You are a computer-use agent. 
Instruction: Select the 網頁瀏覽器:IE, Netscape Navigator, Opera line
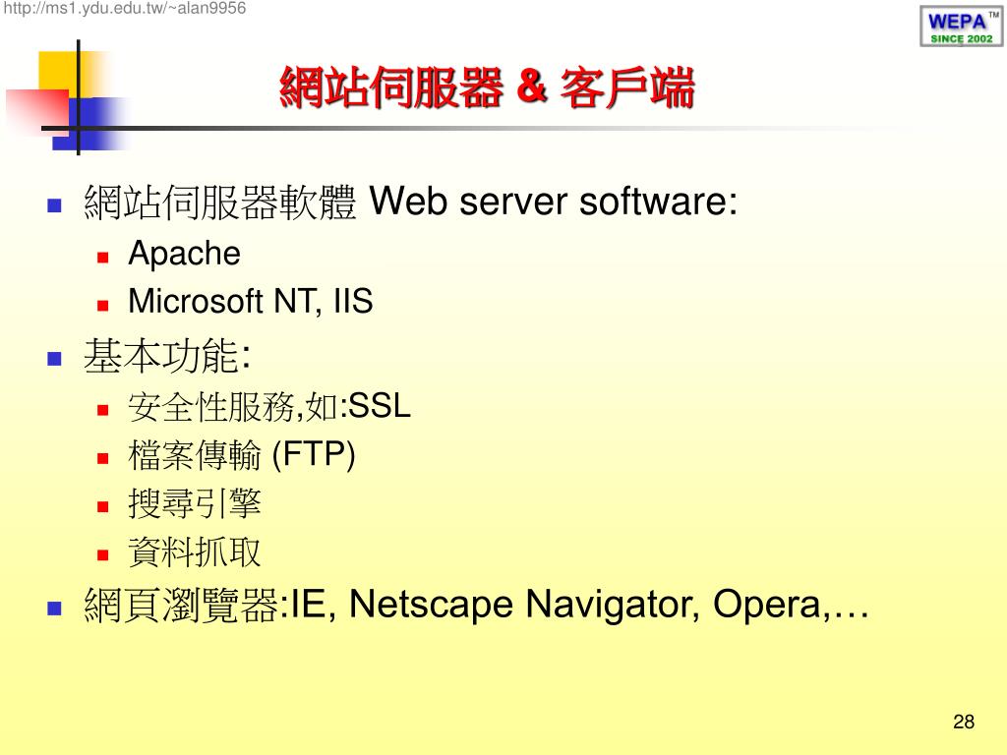click(477, 605)
